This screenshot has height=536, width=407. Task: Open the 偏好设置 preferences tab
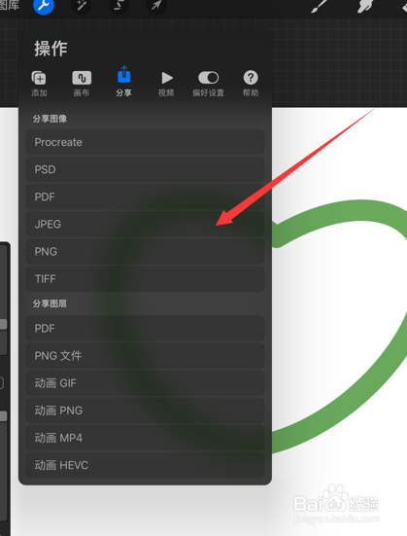(208, 84)
